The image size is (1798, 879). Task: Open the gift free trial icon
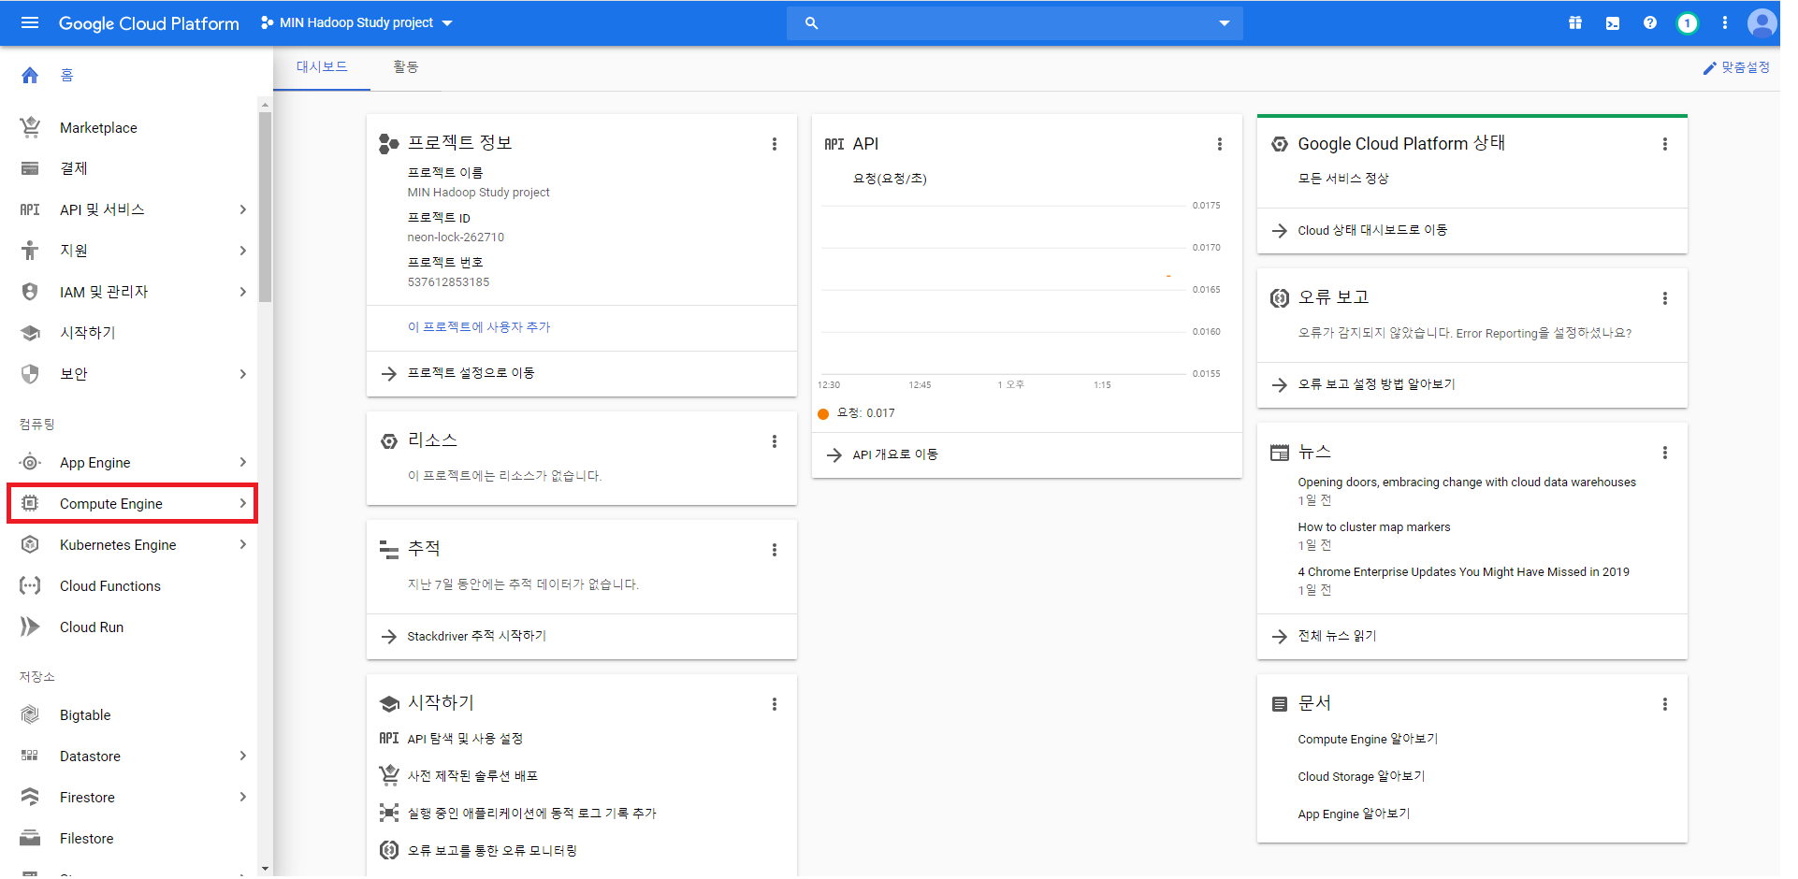[1575, 22]
